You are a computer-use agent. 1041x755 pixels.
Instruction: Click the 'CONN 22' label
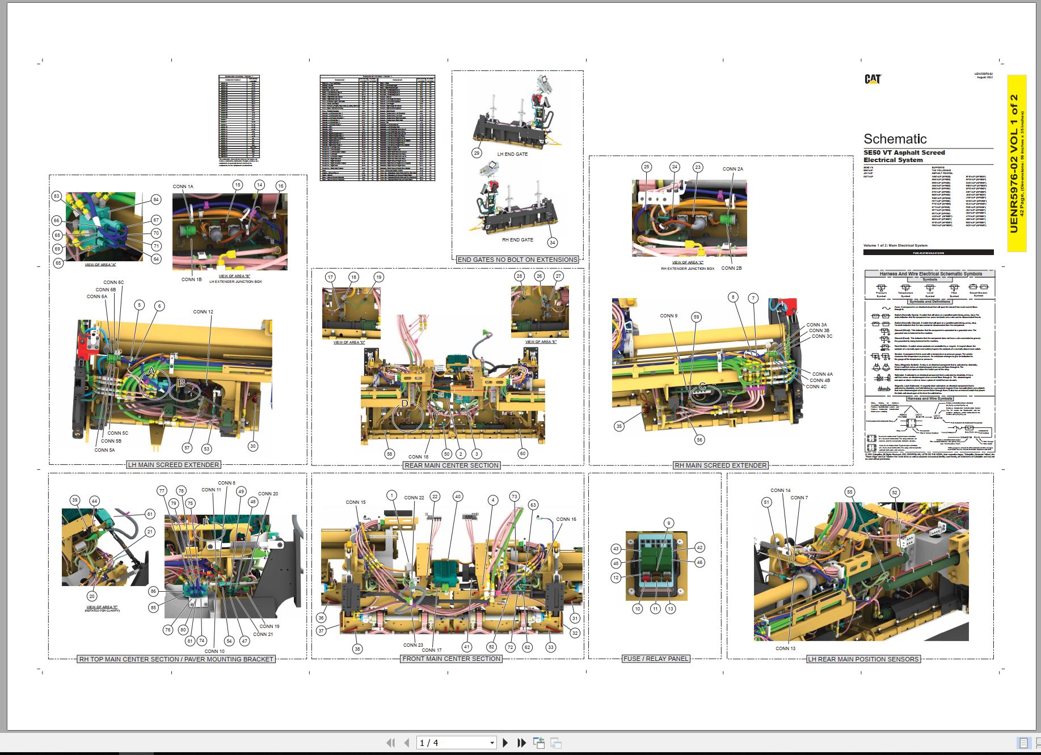pyautogui.click(x=414, y=498)
